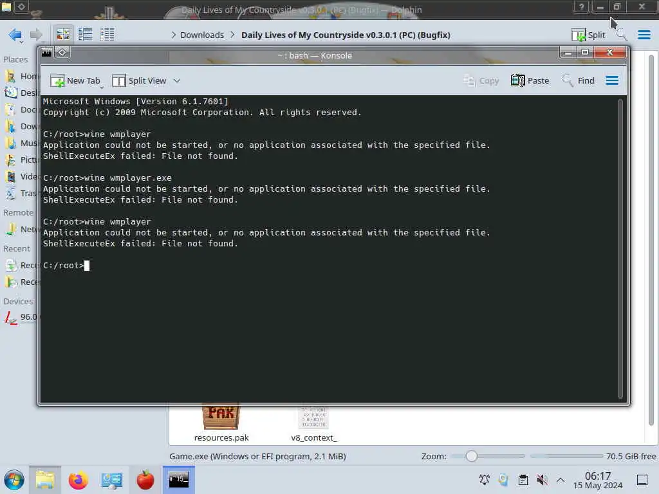The image size is (659, 494).
Task: Switch Dolphin to Icons view mode
Action: click(x=63, y=35)
